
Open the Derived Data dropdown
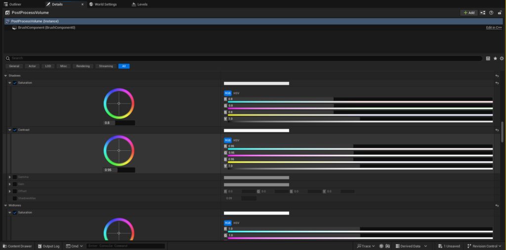[x=412, y=246]
